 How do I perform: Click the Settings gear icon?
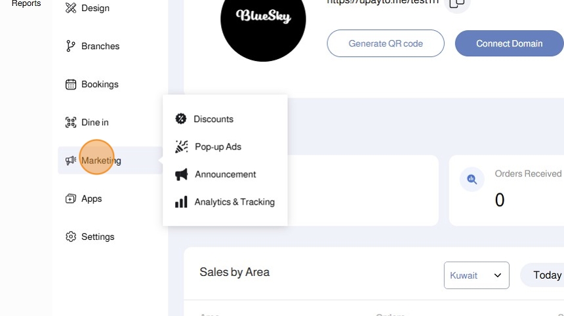[71, 237]
